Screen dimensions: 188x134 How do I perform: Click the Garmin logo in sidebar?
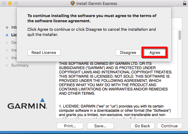coord(27,104)
